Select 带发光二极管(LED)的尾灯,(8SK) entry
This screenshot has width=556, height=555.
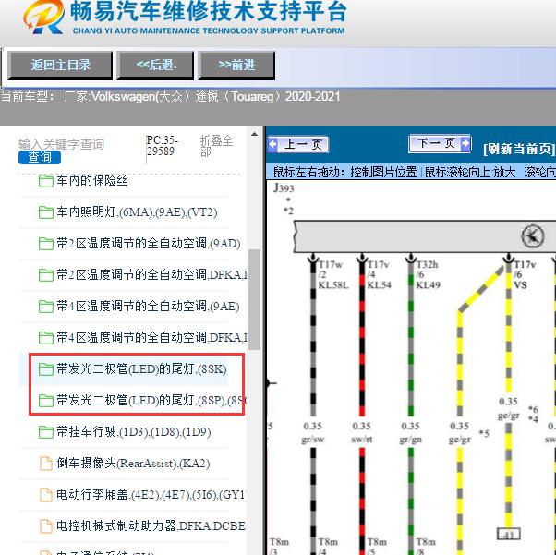point(141,369)
